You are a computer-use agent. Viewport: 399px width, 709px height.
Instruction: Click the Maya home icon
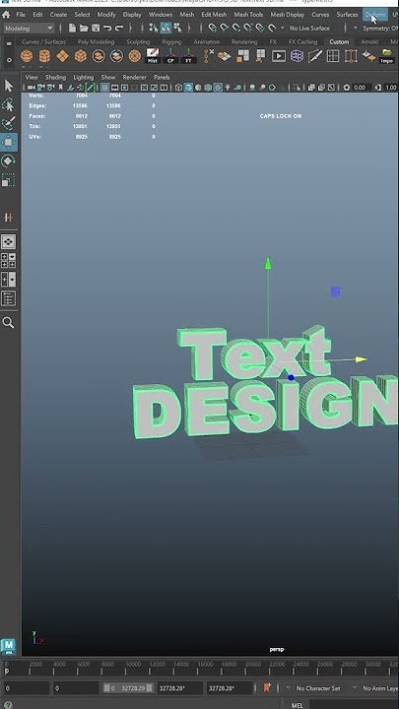tap(6, 15)
